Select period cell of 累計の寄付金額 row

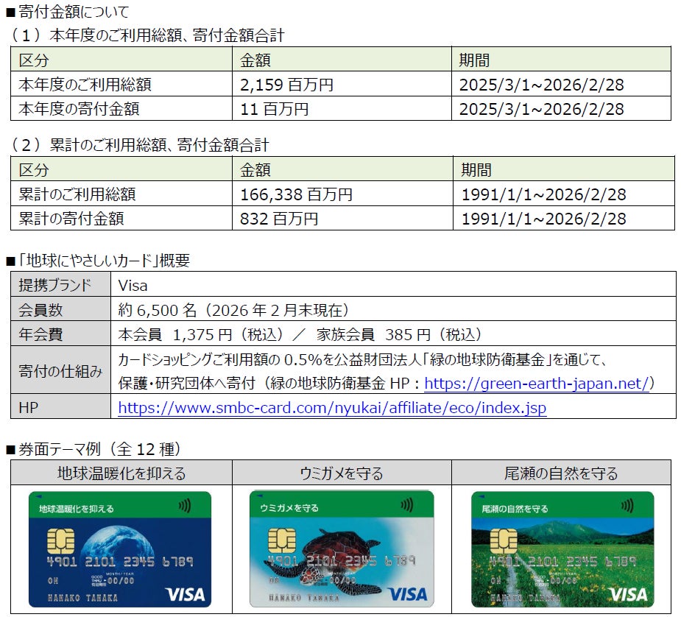563,219
